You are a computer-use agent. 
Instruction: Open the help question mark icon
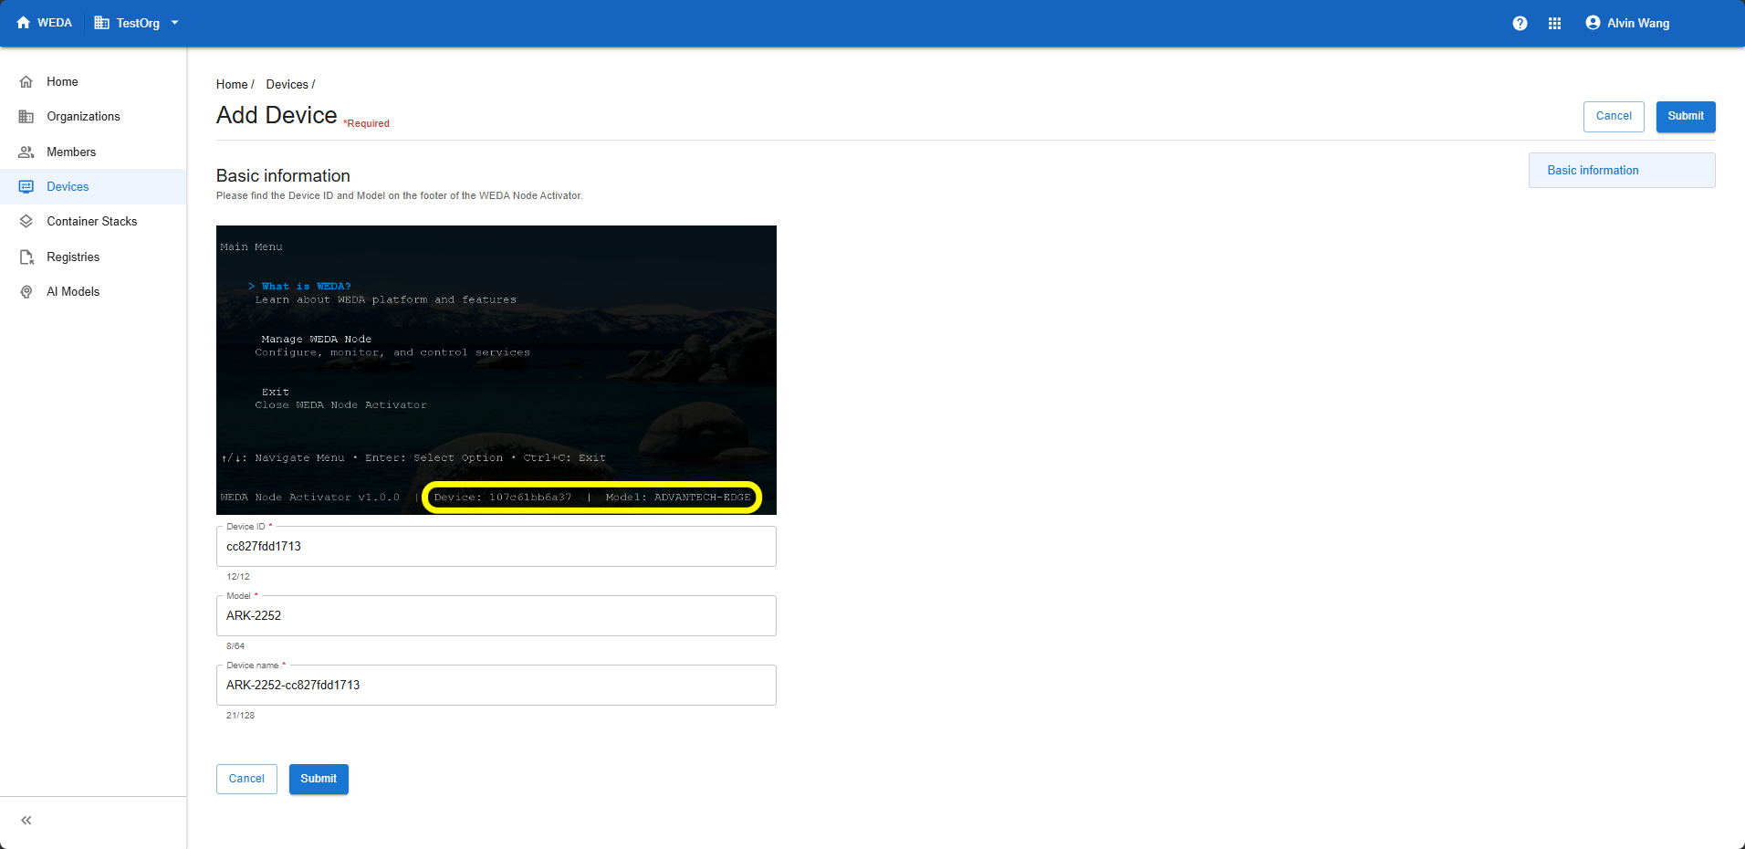1520,23
